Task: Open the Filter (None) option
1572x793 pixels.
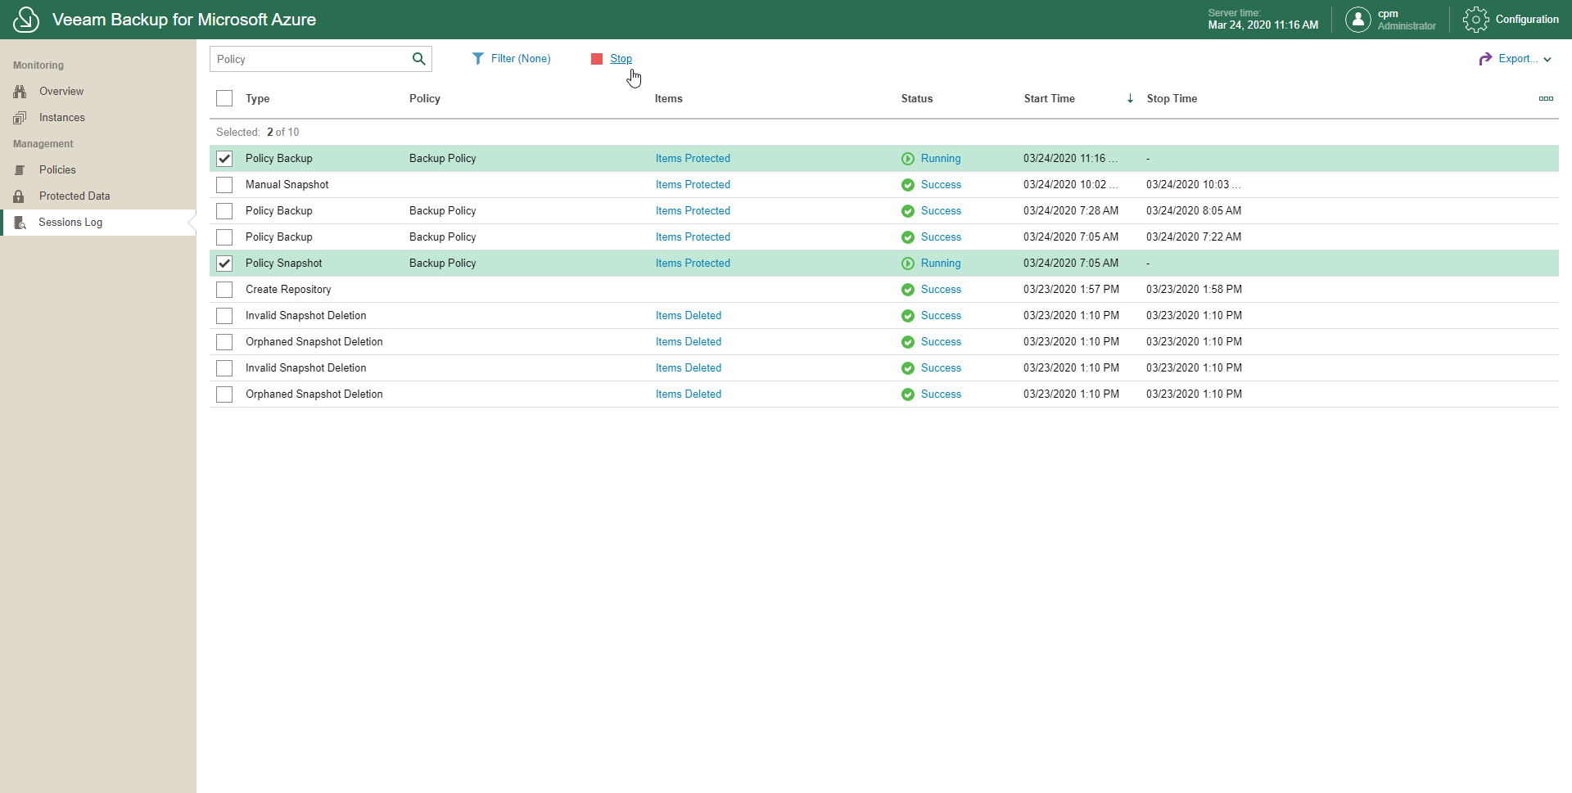Action: coord(521,59)
